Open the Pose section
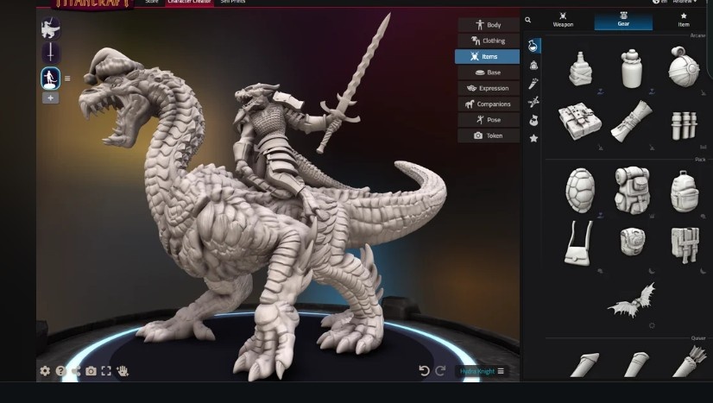This screenshot has height=403, width=713. [x=488, y=120]
